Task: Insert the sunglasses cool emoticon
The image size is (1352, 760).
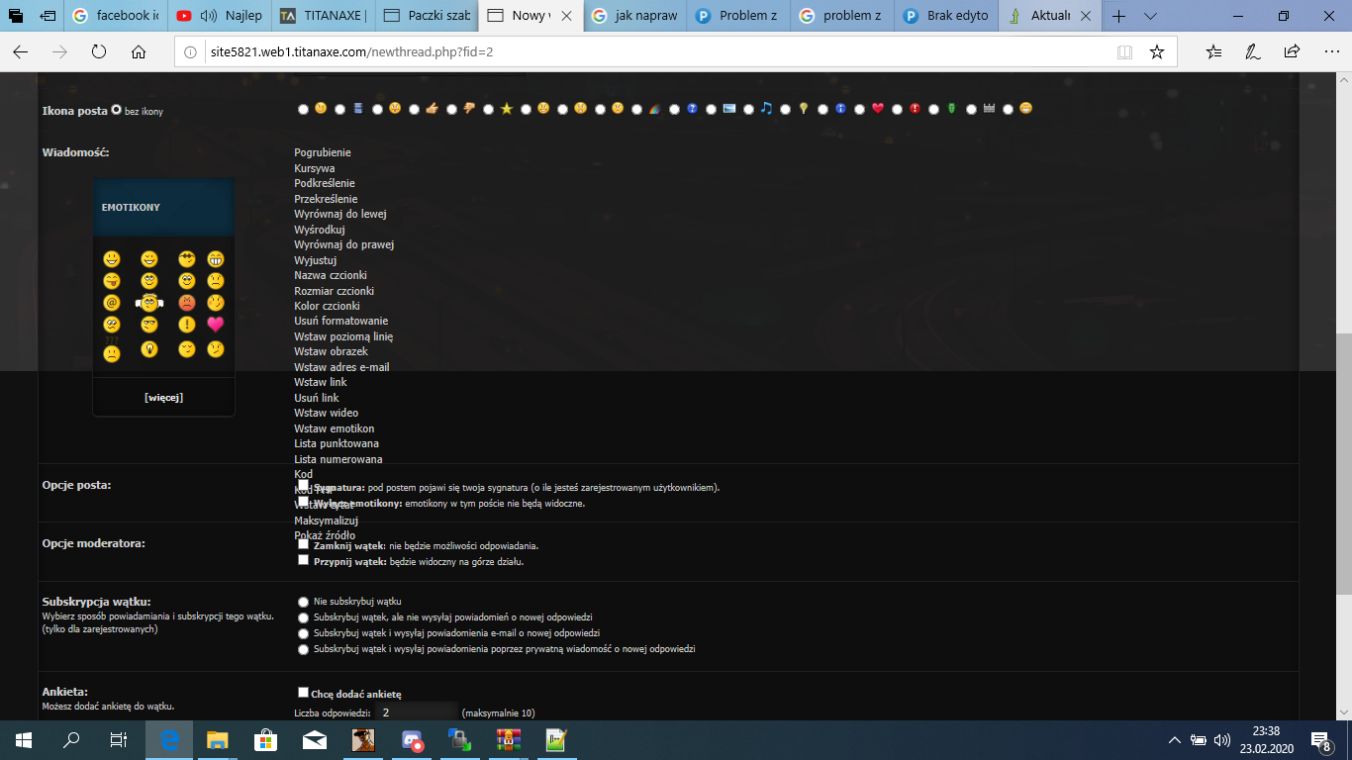Action: [187, 259]
